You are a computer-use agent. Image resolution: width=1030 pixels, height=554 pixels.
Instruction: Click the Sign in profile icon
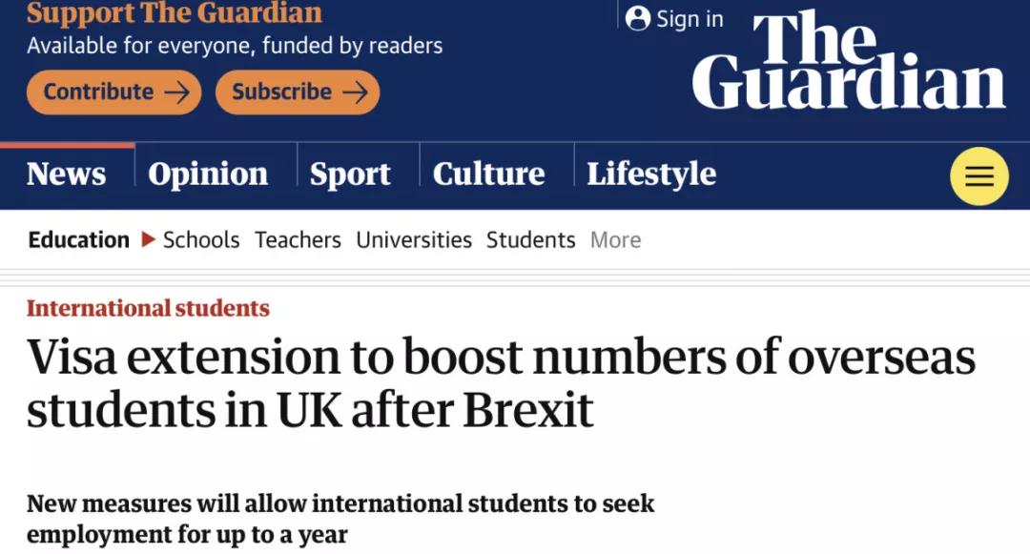pyautogui.click(x=637, y=19)
